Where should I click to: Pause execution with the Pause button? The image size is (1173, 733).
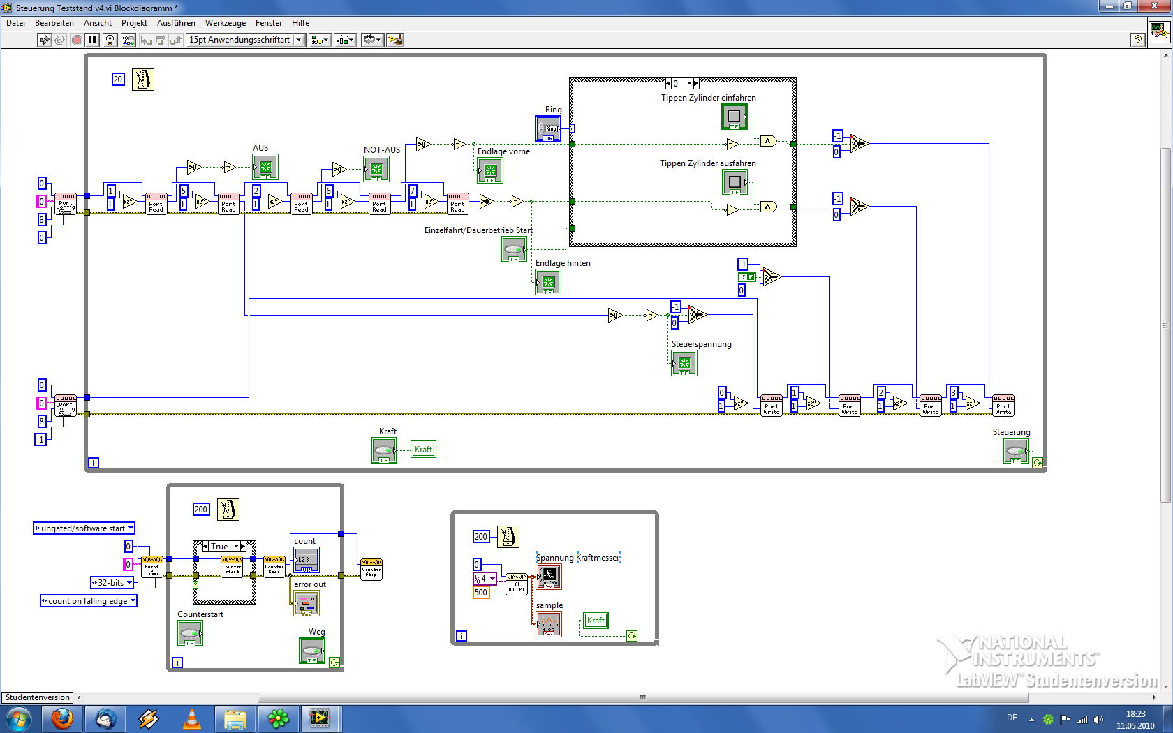pos(92,40)
